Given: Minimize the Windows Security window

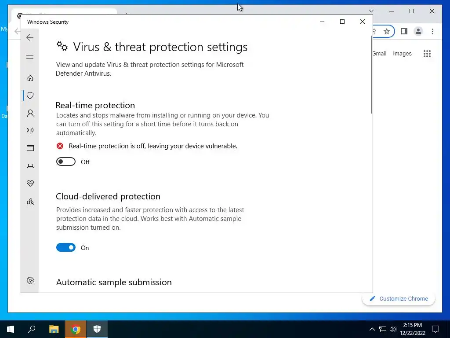Looking at the screenshot, I should [322, 22].
